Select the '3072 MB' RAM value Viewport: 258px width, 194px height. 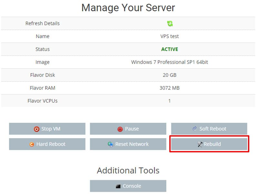tap(170, 88)
